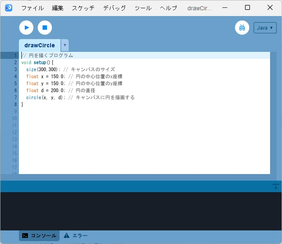Click inside the black console output area
The height and width of the screenshot is (244, 282).
point(141,211)
